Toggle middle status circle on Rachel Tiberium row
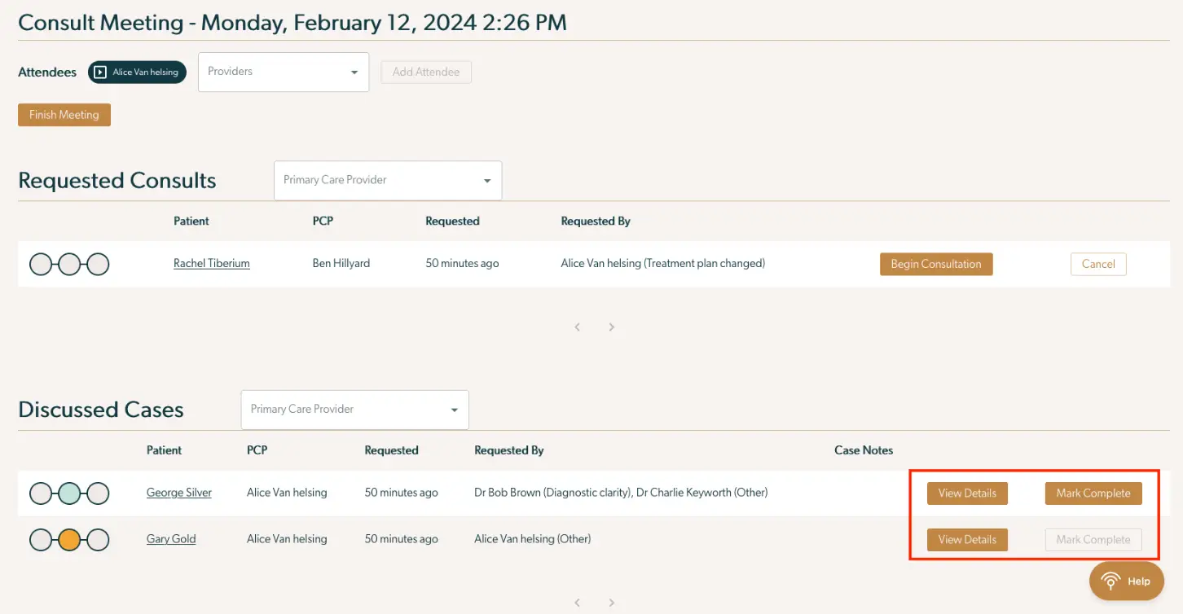1183x614 pixels. 69,264
